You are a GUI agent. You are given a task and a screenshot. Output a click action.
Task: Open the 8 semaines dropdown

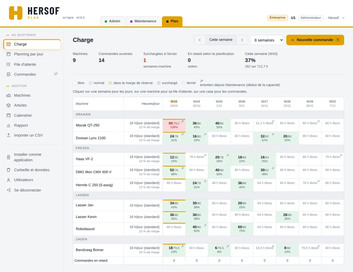pos(267,40)
